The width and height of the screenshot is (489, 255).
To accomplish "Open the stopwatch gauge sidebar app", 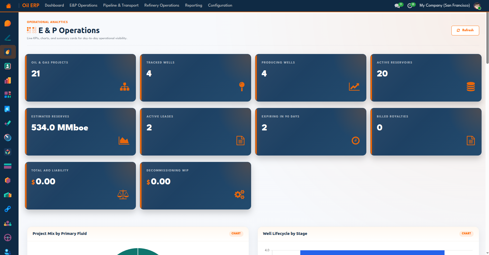I will coord(8,138).
